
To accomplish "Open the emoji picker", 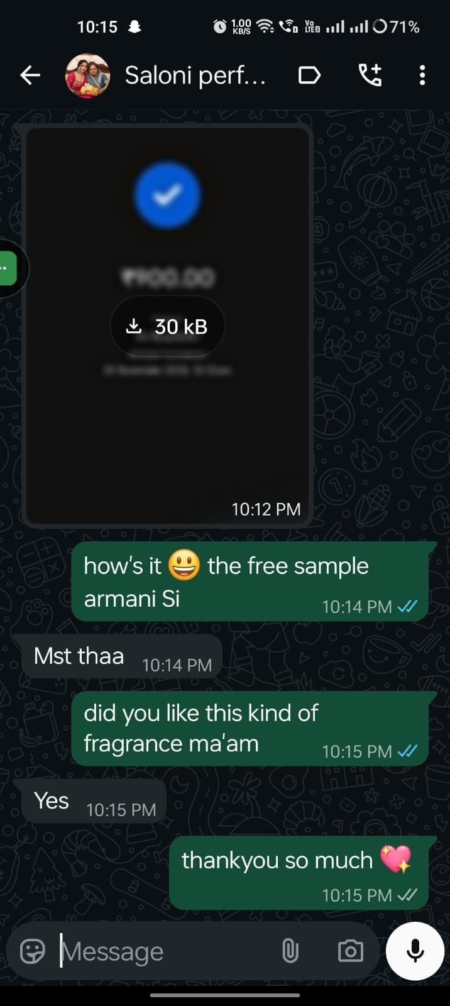I will (x=32, y=951).
